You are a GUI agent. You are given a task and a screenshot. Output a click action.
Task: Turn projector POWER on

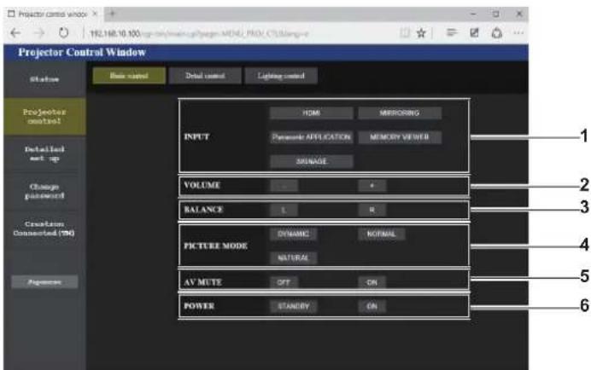pos(372,306)
